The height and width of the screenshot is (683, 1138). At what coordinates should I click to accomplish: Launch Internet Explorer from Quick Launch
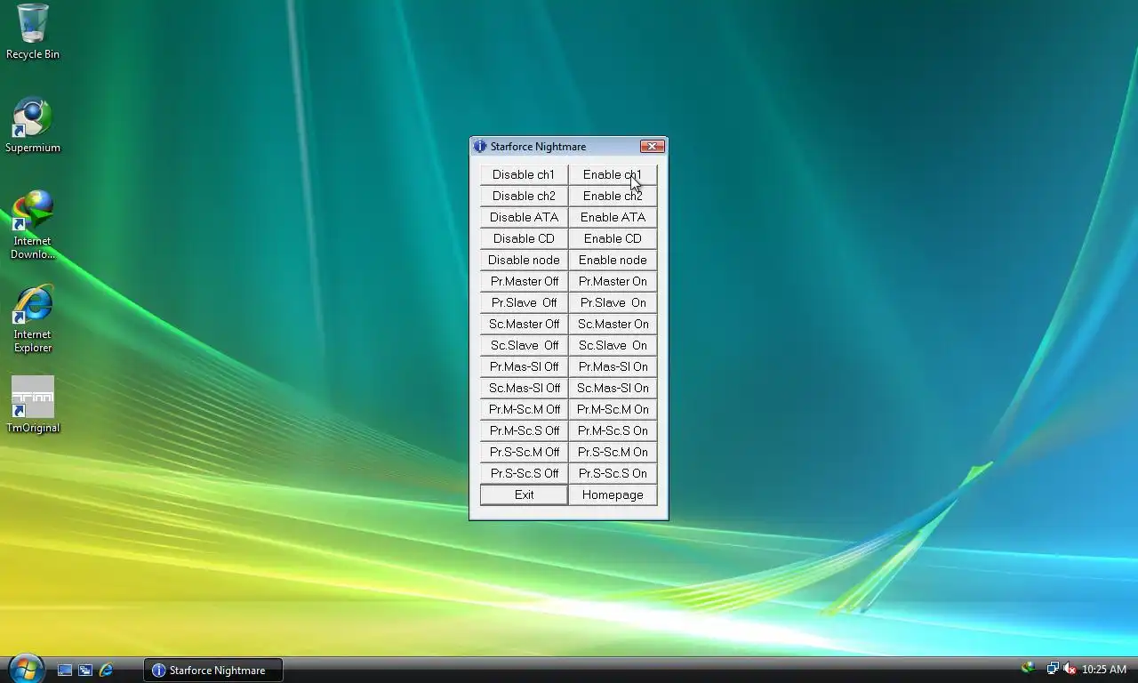106,670
